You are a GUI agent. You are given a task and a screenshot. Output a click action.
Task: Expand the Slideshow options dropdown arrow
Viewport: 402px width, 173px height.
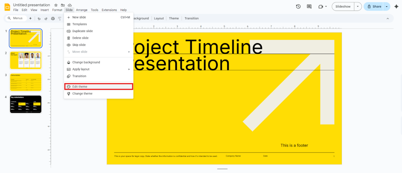357,6
